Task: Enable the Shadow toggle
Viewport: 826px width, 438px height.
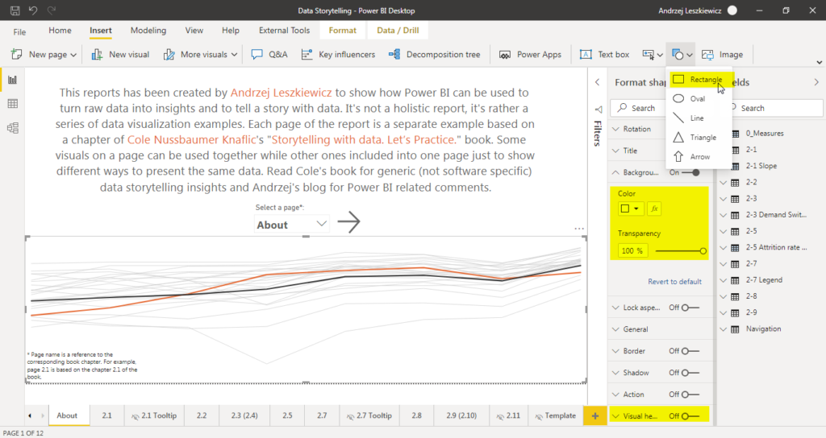Action: coord(690,372)
